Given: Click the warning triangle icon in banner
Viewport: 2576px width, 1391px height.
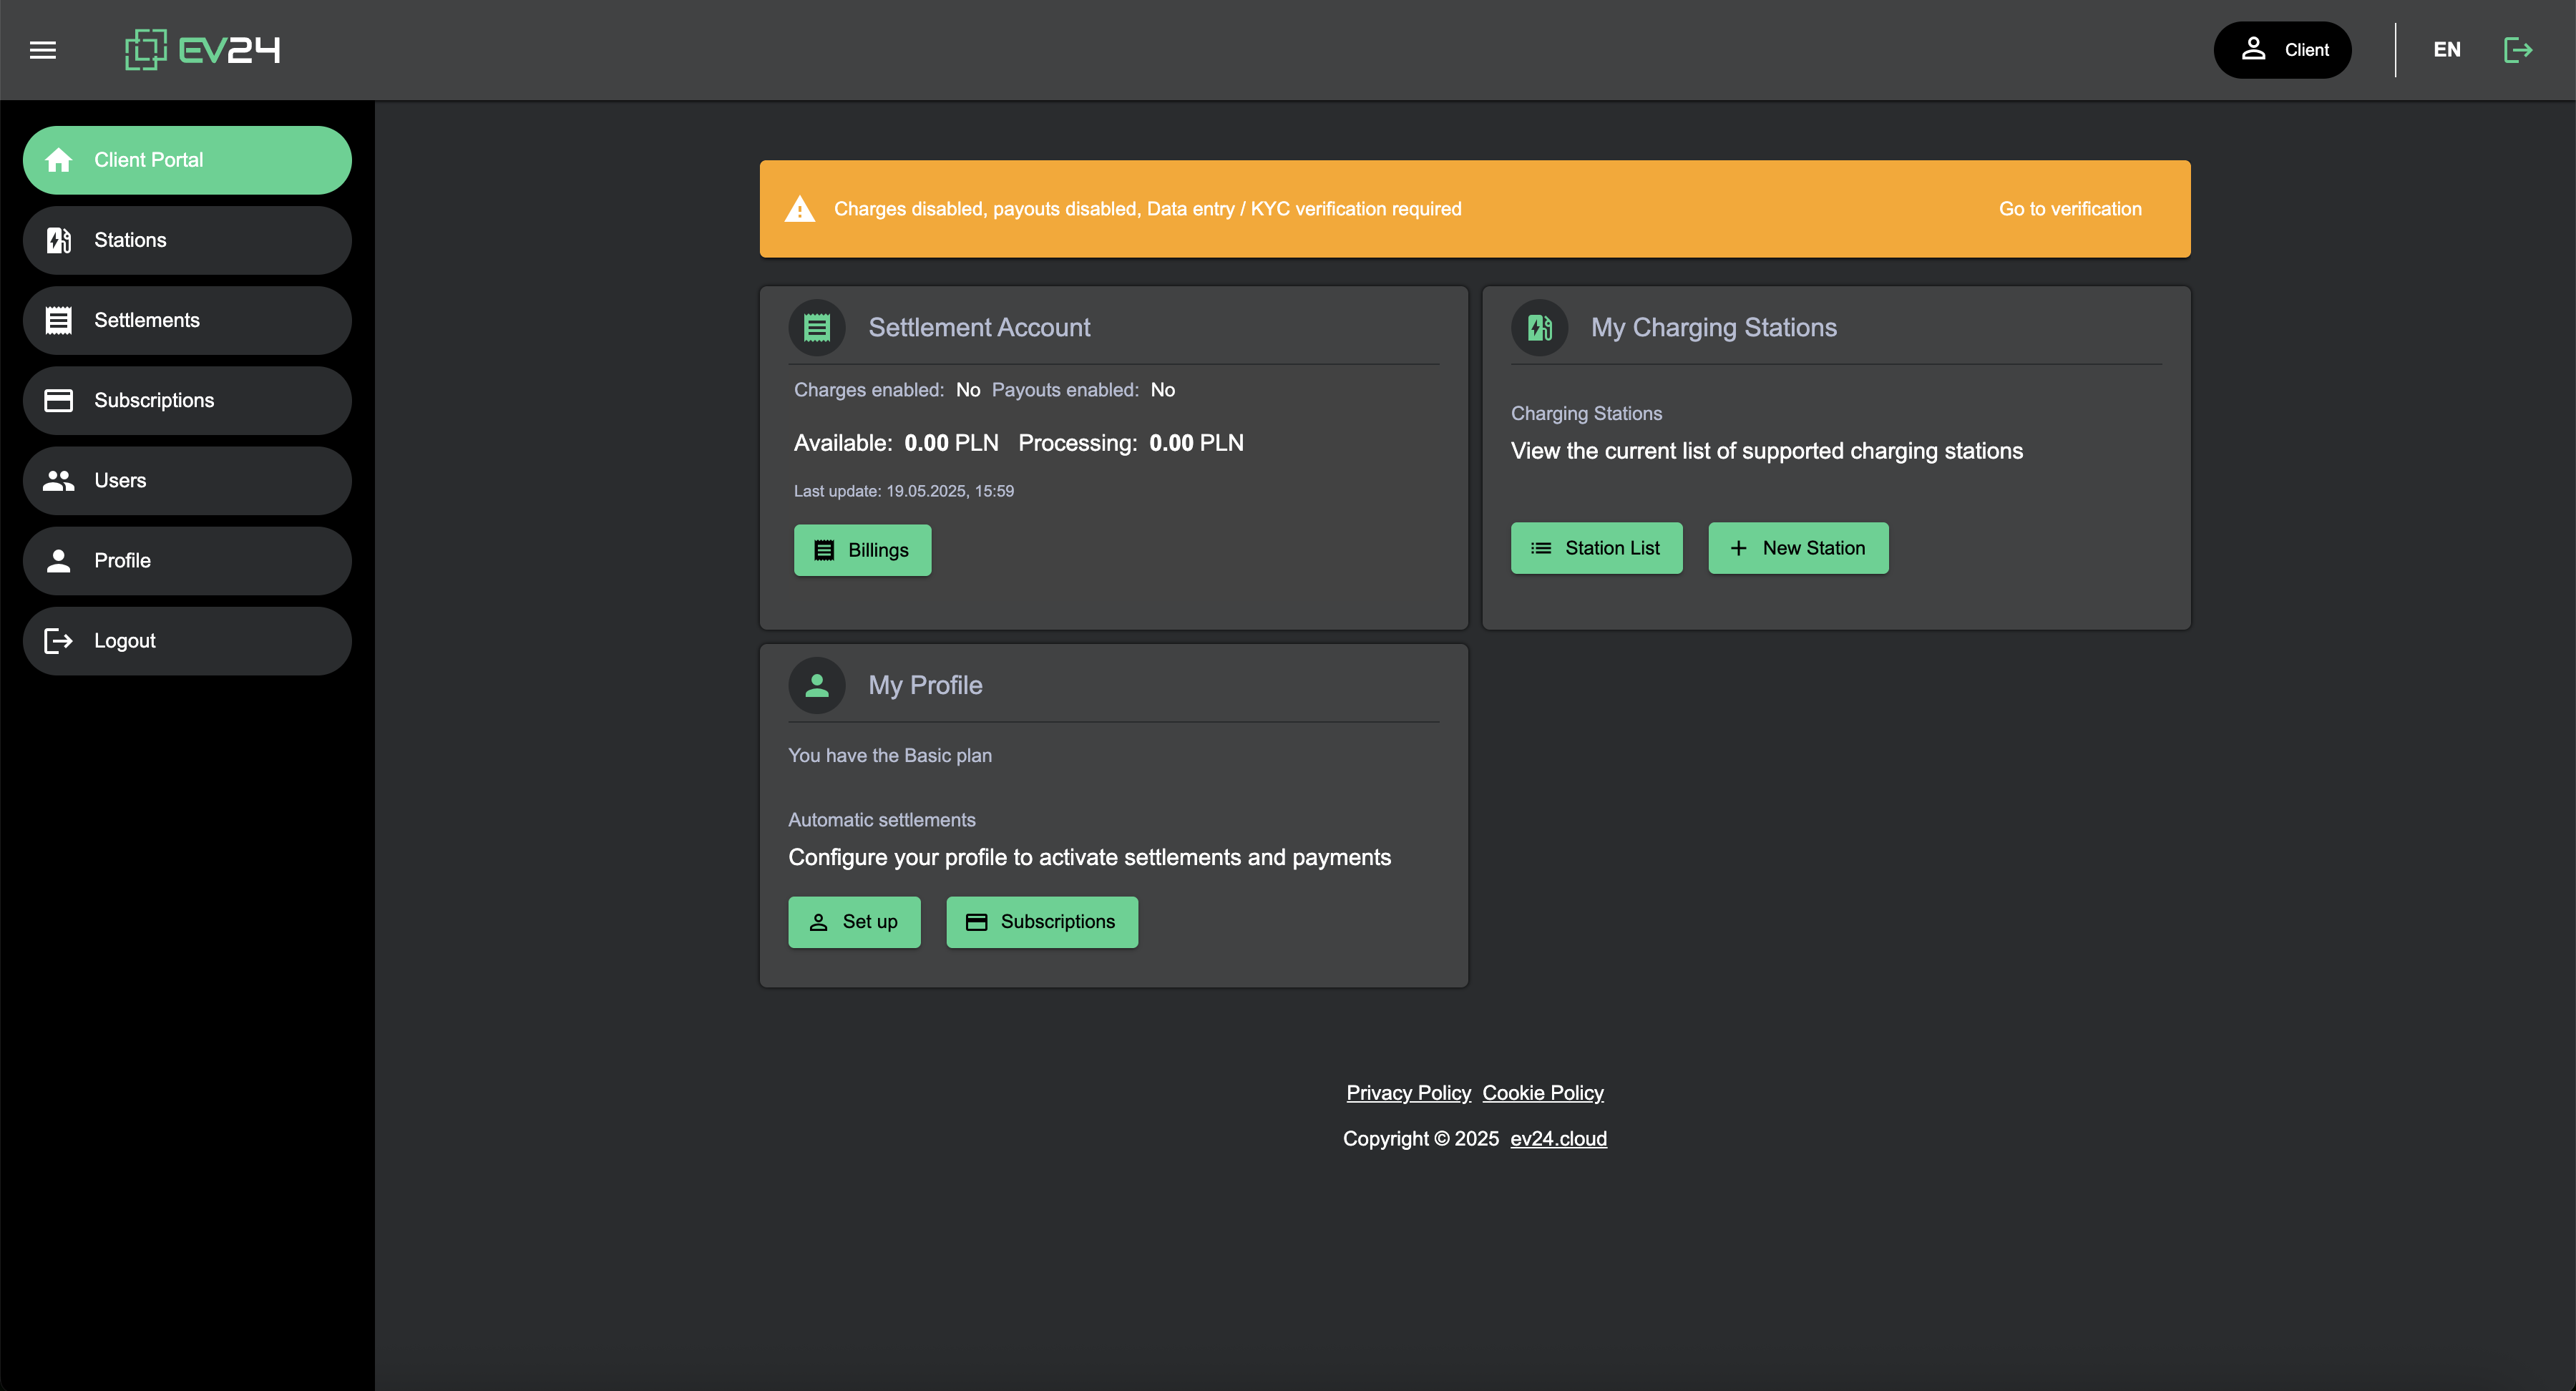Looking at the screenshot, I should tap(800, 209).
